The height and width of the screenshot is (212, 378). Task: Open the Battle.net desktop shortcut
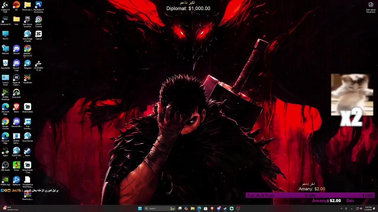tap(17, 181)
